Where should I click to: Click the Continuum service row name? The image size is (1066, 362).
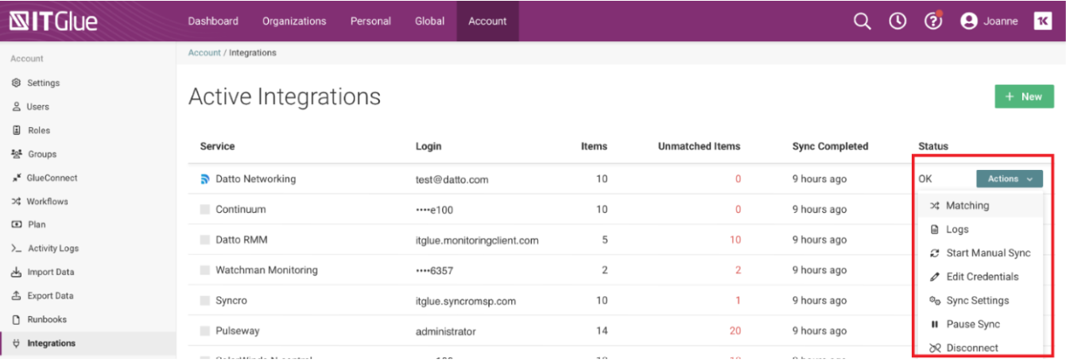coord(241,210)
